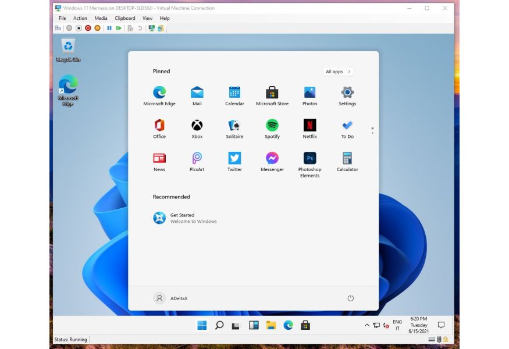
Task: Click the green Reset VM toolbar icon
Action: (x=119, y=29)
